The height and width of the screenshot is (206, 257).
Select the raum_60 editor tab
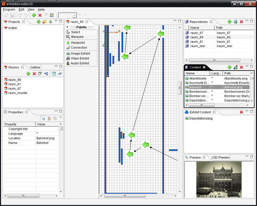point(77,22)
